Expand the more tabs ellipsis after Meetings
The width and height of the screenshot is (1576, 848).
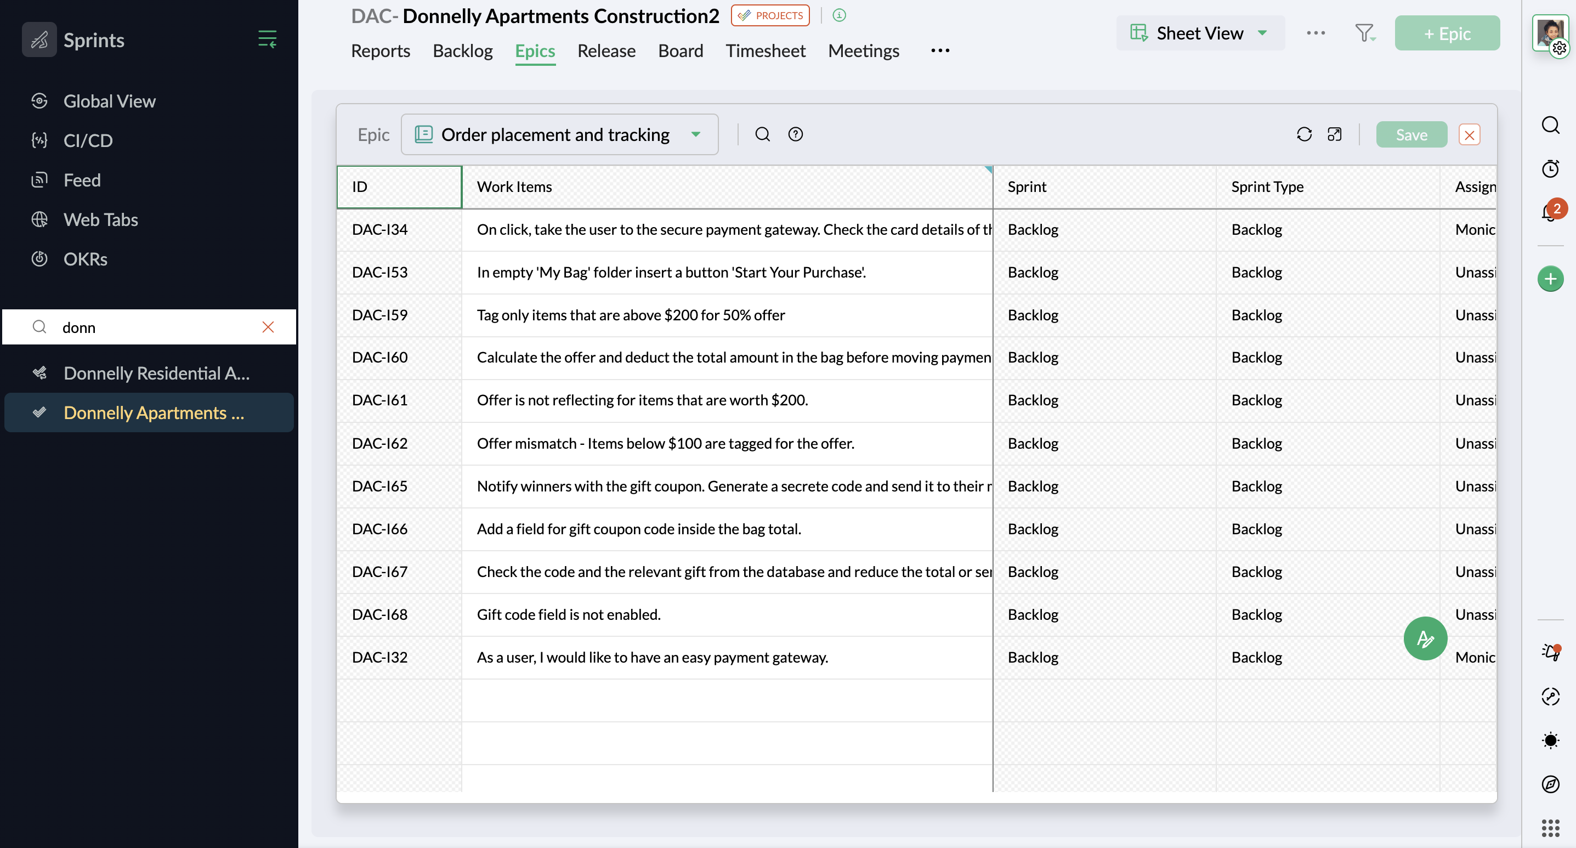click(940, 51)
